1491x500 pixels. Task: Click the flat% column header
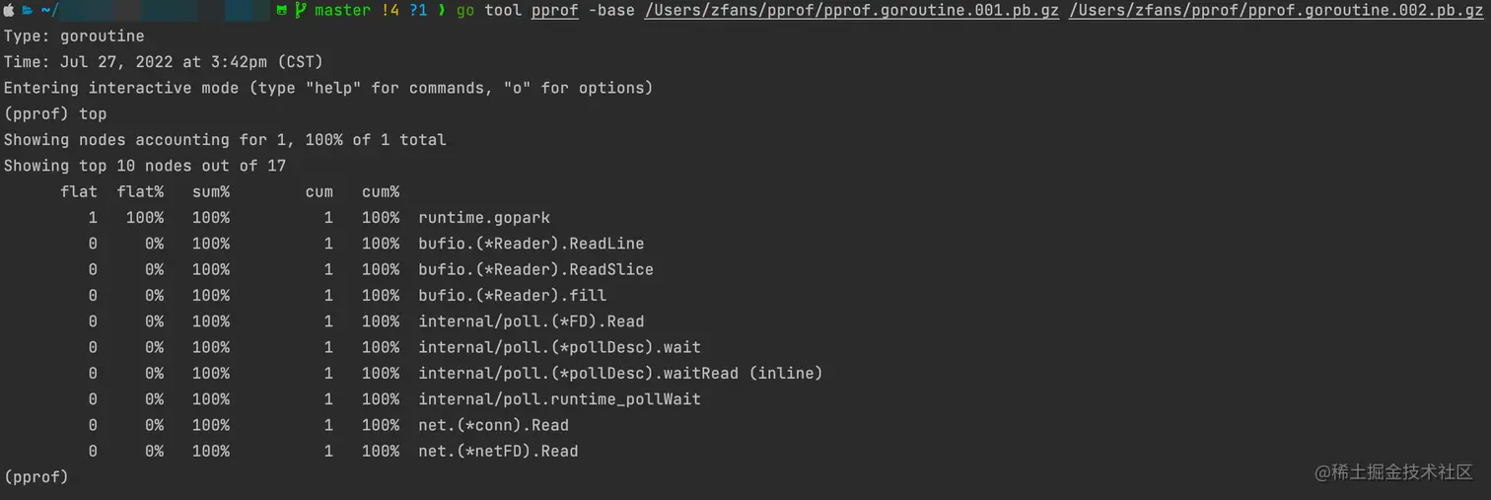click(x=140, y=191)
